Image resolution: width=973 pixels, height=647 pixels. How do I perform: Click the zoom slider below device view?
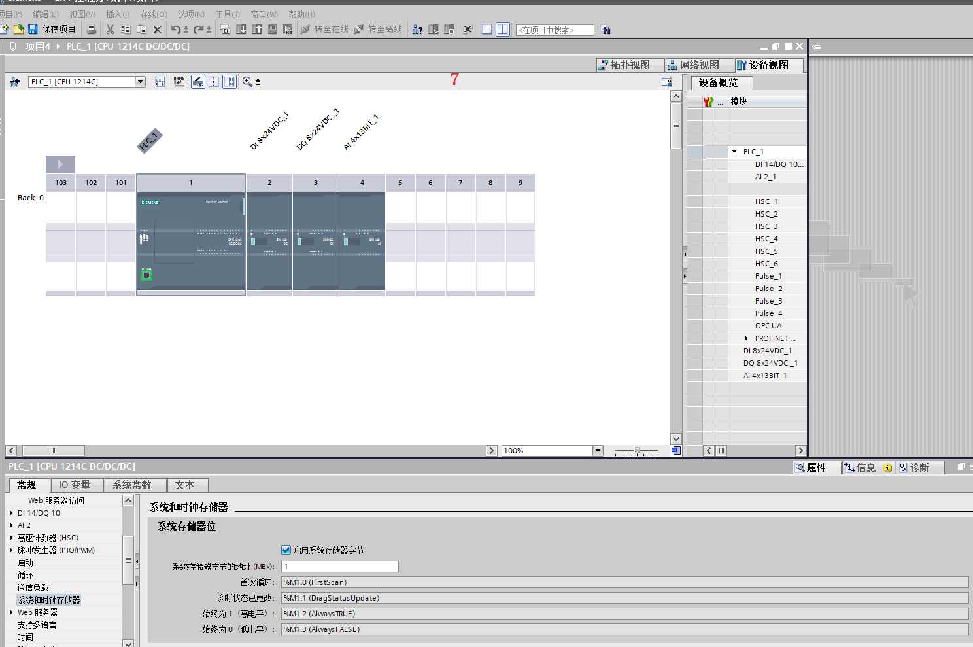point(637,451)
